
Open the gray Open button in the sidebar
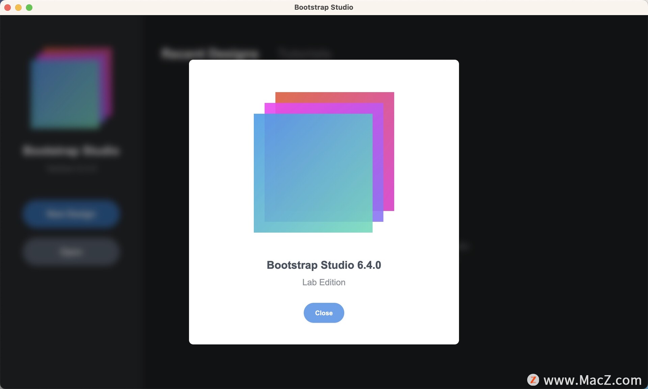(x=71, y=252)
